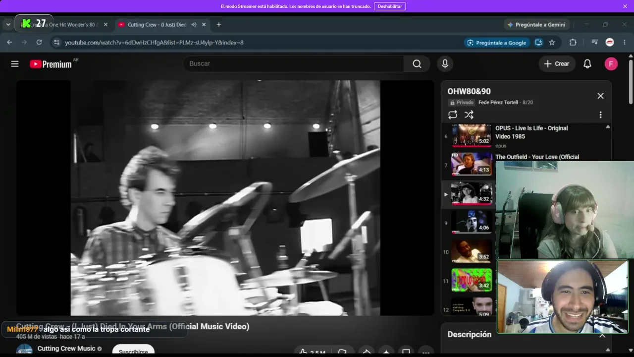Screen dimensions: 634x357
Task: Go back to the previous page
Action: (x=9, y=43)
